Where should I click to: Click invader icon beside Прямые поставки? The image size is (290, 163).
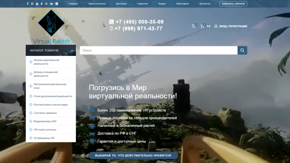92,118
